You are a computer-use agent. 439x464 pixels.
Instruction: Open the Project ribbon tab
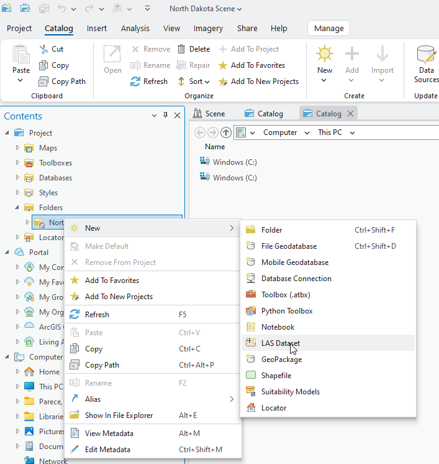click(x=19, y=29)
